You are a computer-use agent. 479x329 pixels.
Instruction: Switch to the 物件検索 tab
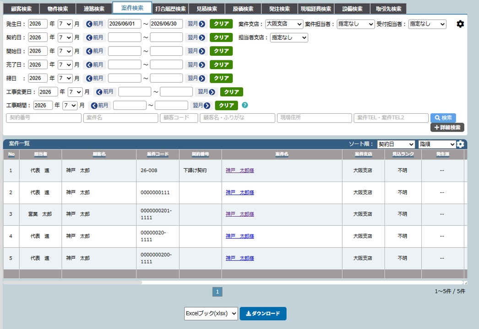point(58,9)
